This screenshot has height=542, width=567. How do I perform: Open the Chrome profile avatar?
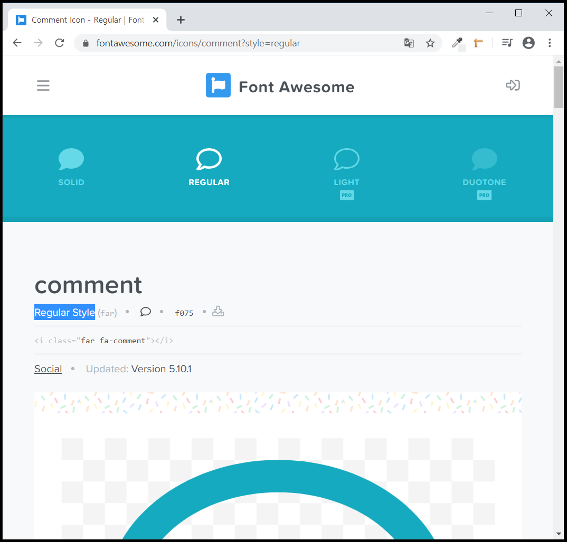click(528, 43)
